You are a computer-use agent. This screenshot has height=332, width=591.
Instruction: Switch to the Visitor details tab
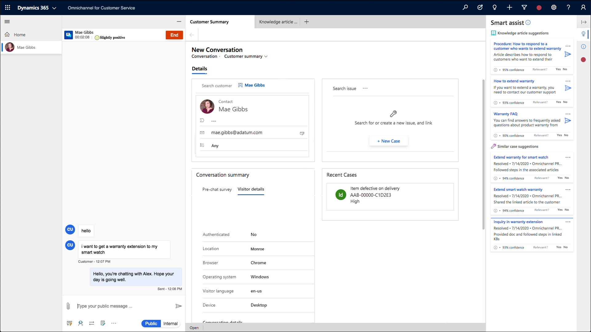251,189
